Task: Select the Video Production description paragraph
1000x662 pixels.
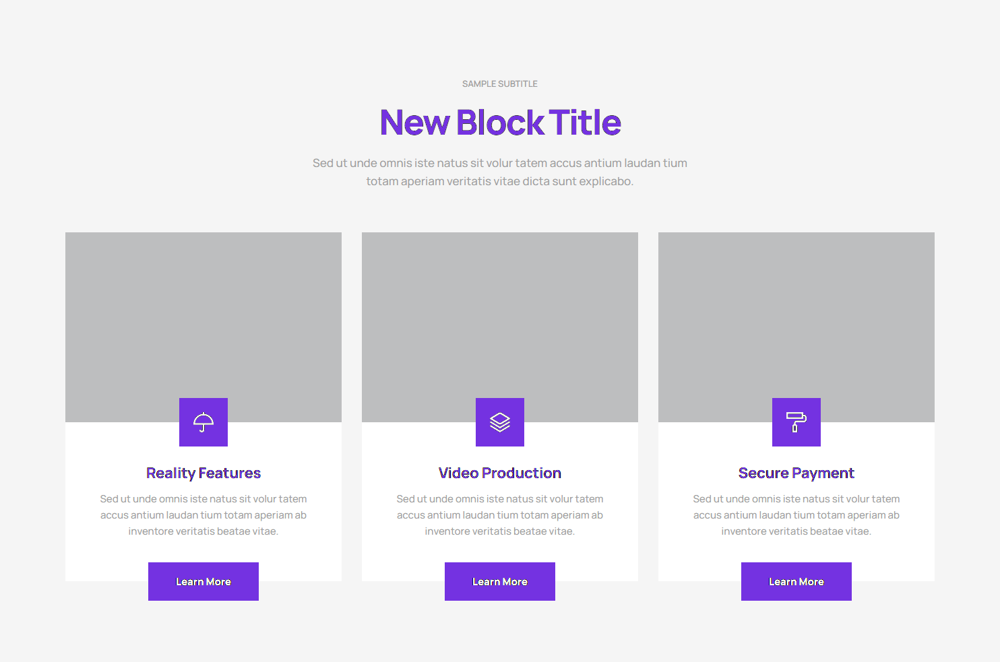Action: (x=500, y=515)
